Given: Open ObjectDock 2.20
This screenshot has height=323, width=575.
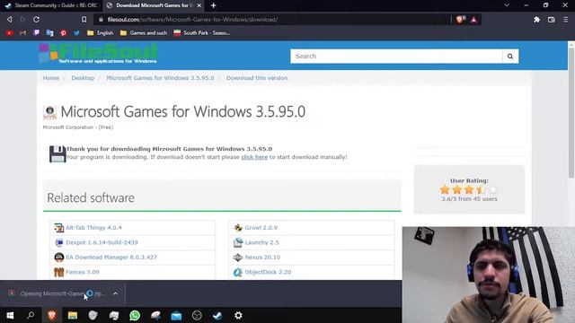Looking at the screenshot, I should coord(268,272).
